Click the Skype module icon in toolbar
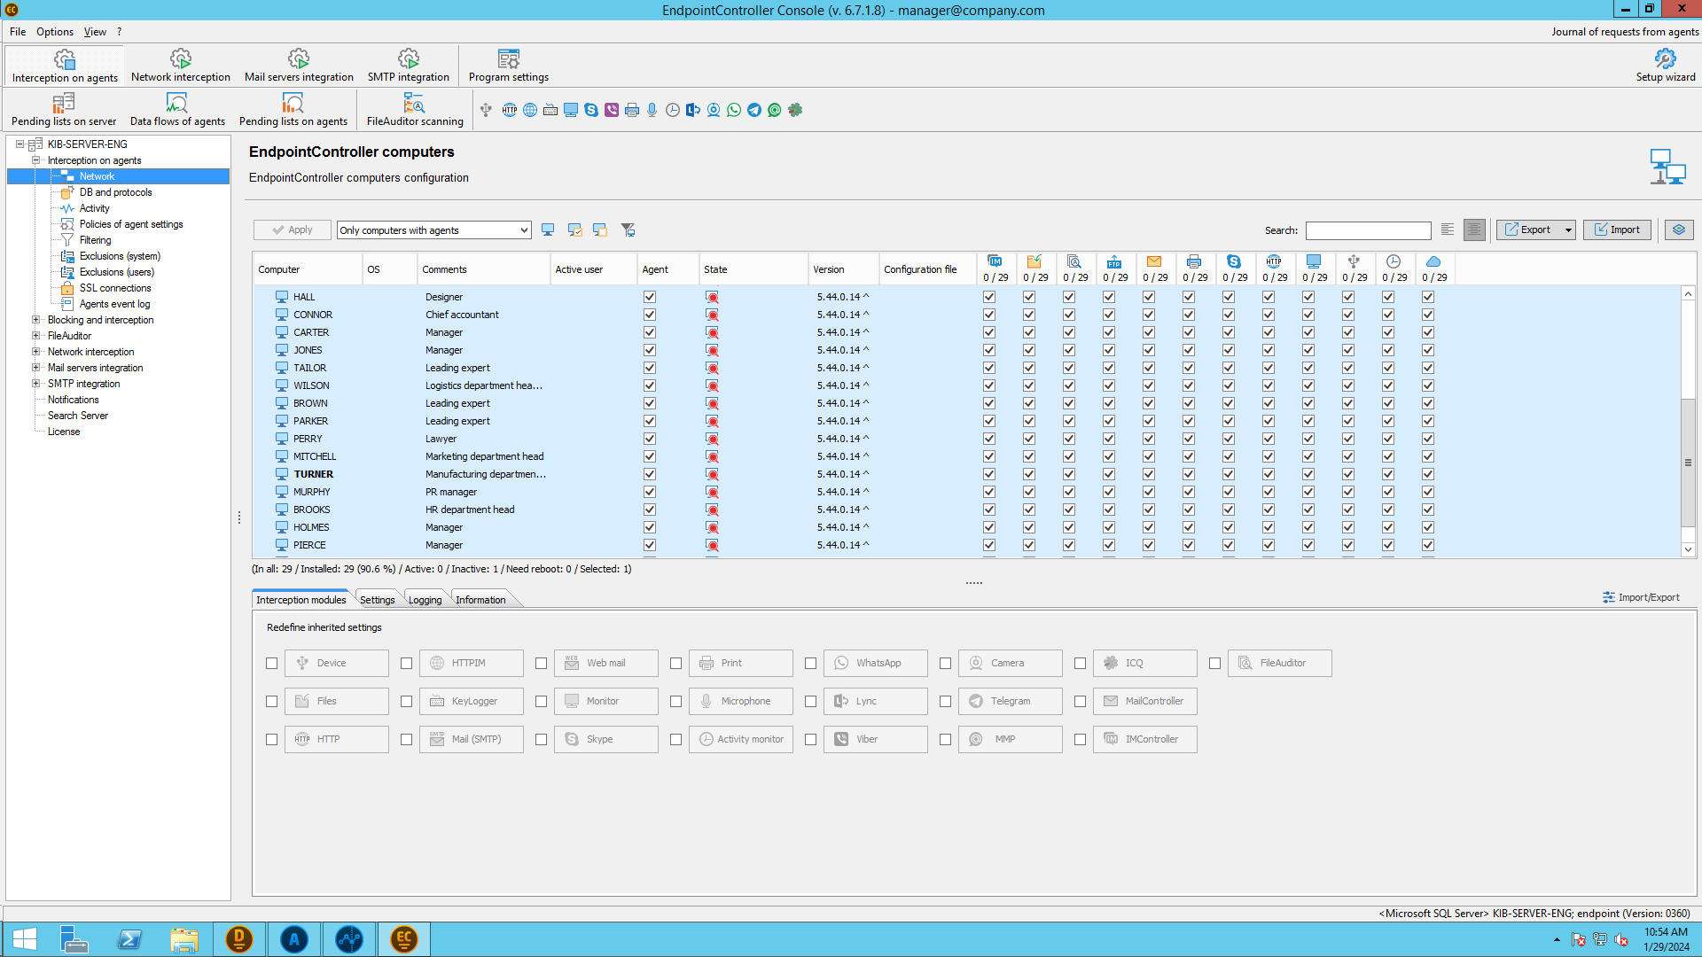The image size is (1702, 957). 591,110
